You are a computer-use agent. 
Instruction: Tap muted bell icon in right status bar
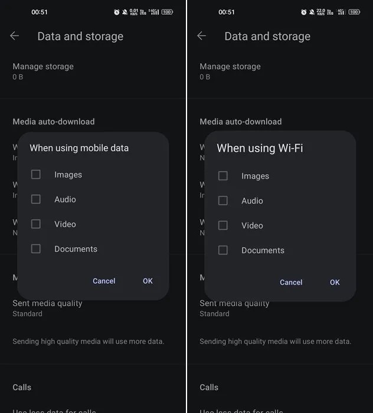coord(312,12)
